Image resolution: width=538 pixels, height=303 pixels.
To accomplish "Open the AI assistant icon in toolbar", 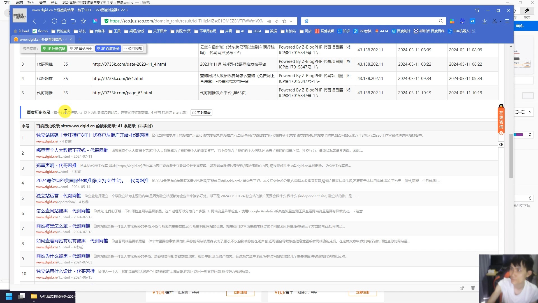I will coord(95,21).
